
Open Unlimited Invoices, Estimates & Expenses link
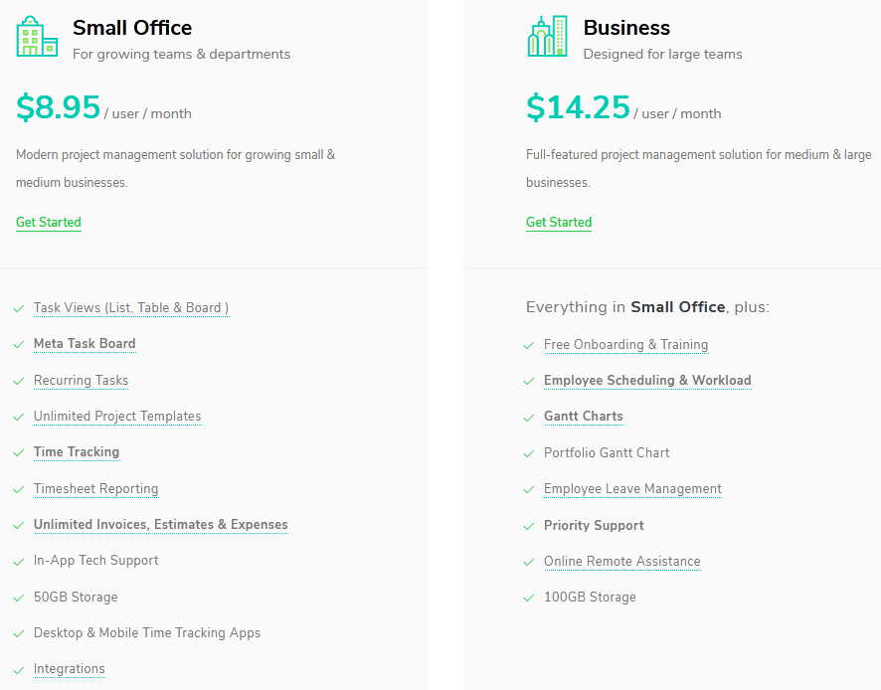pos(160,525)
